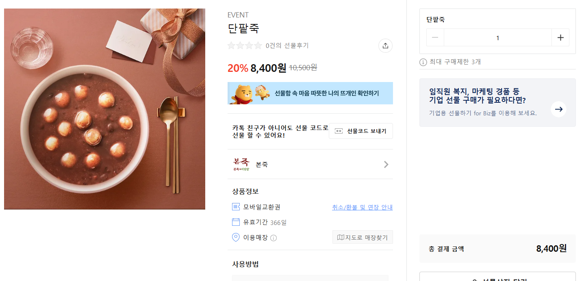The height and width of the screenshot is (281, 584).
Task: Click the info icon beside 최대 구매제한
Action: [x=423, y=62]
